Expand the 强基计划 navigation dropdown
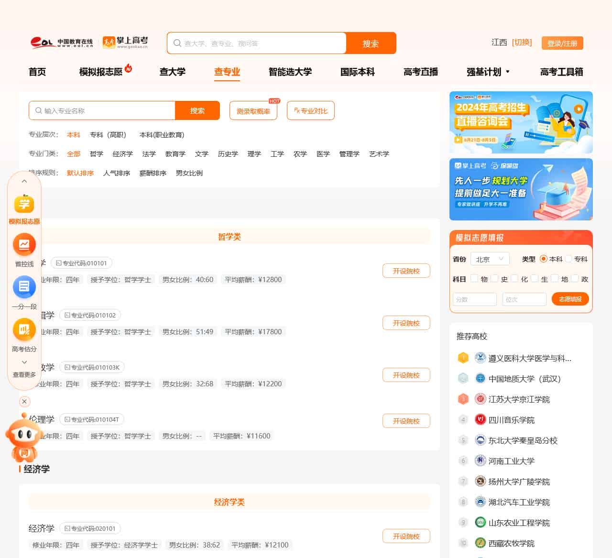This screenshot has height=558, width=612. tap(487, 72)
